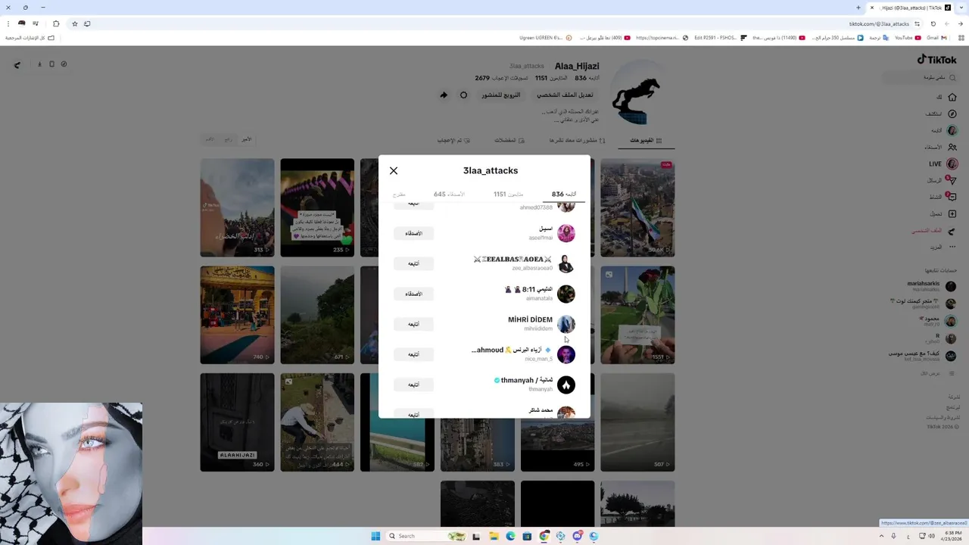Open LIVE in the sidebar
Screen dimensions: 969x545
[943, 163]
